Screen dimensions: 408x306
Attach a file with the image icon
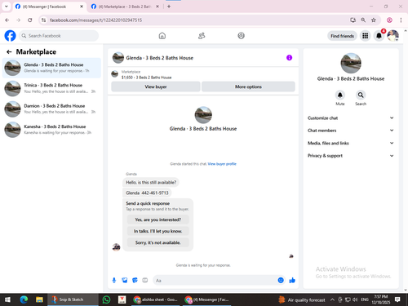pos(125,280)
